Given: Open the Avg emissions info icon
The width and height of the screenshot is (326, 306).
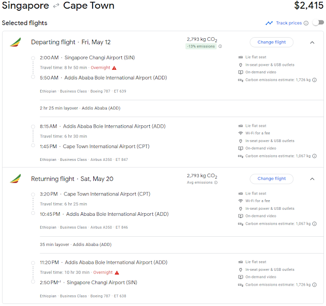Looking at the screenshot, I should (x=216, y=182).
